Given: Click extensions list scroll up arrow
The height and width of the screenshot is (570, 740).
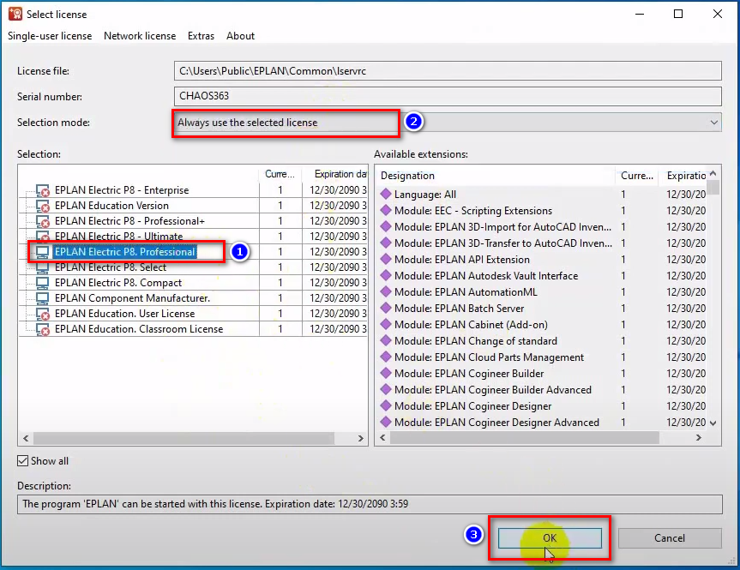Looking at the screenshot, I should (713, 173).
